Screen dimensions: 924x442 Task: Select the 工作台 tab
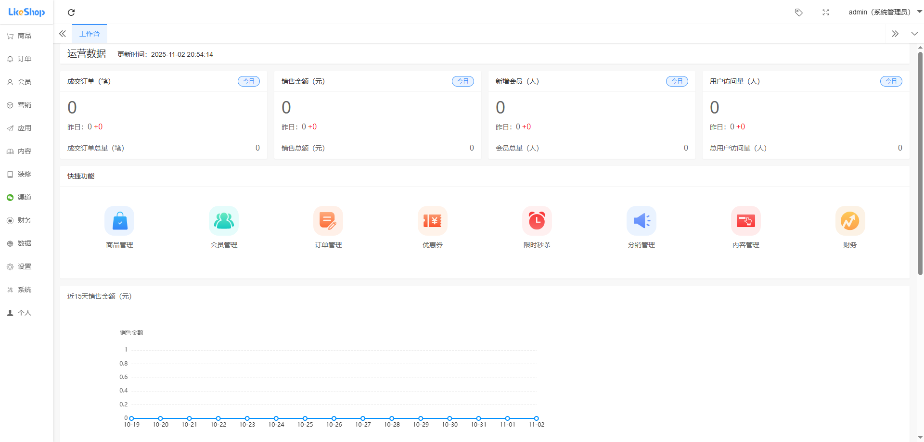click(x=90, y=34)
